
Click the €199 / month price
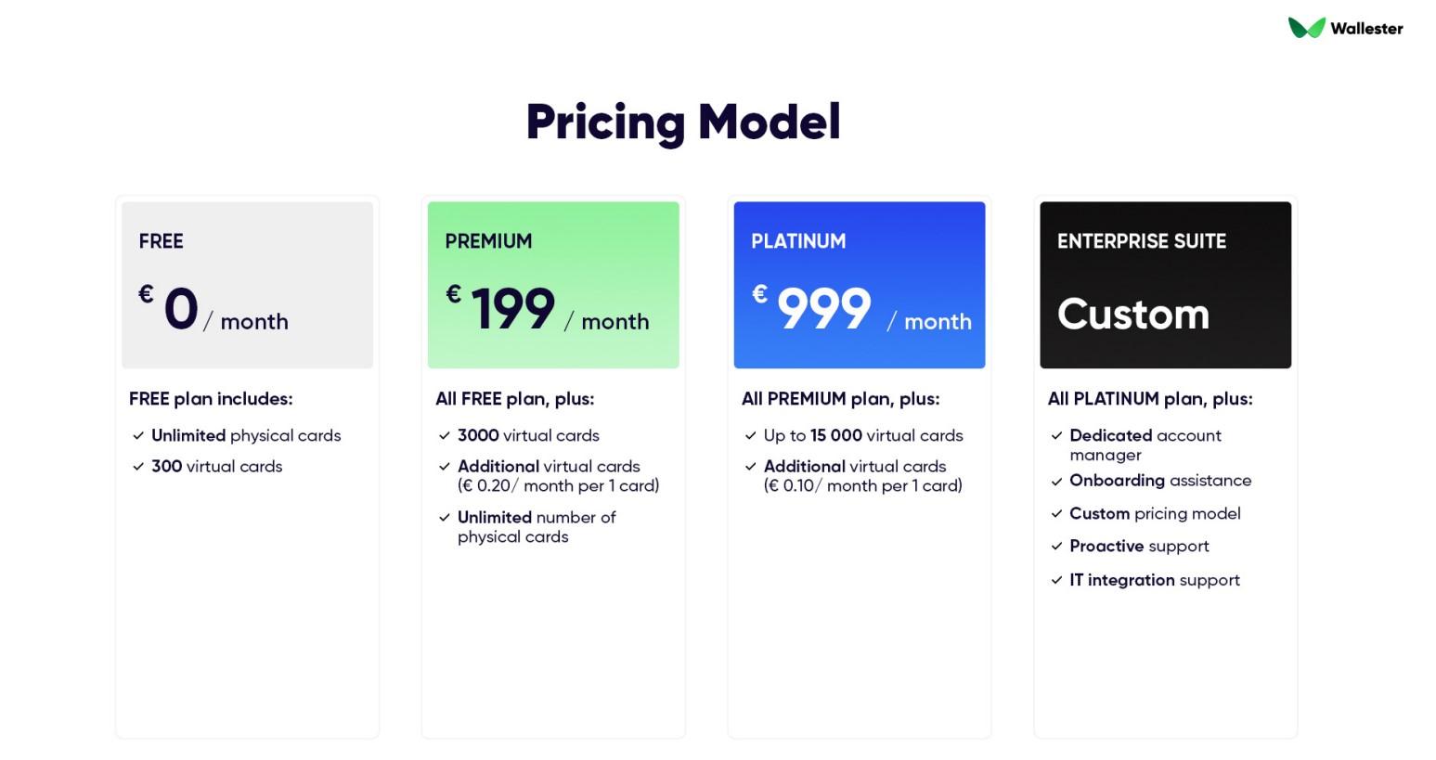pos(548,309)
